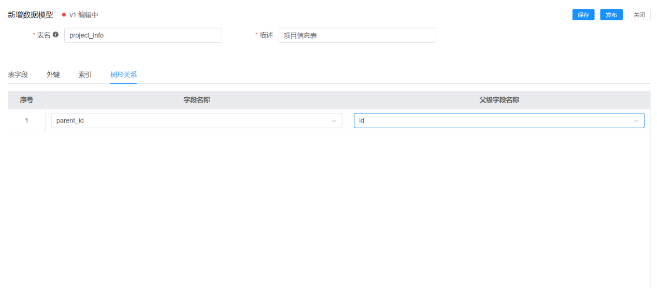Click the 父级字段名称 column header
657x288 pixels.
point(499,100)
